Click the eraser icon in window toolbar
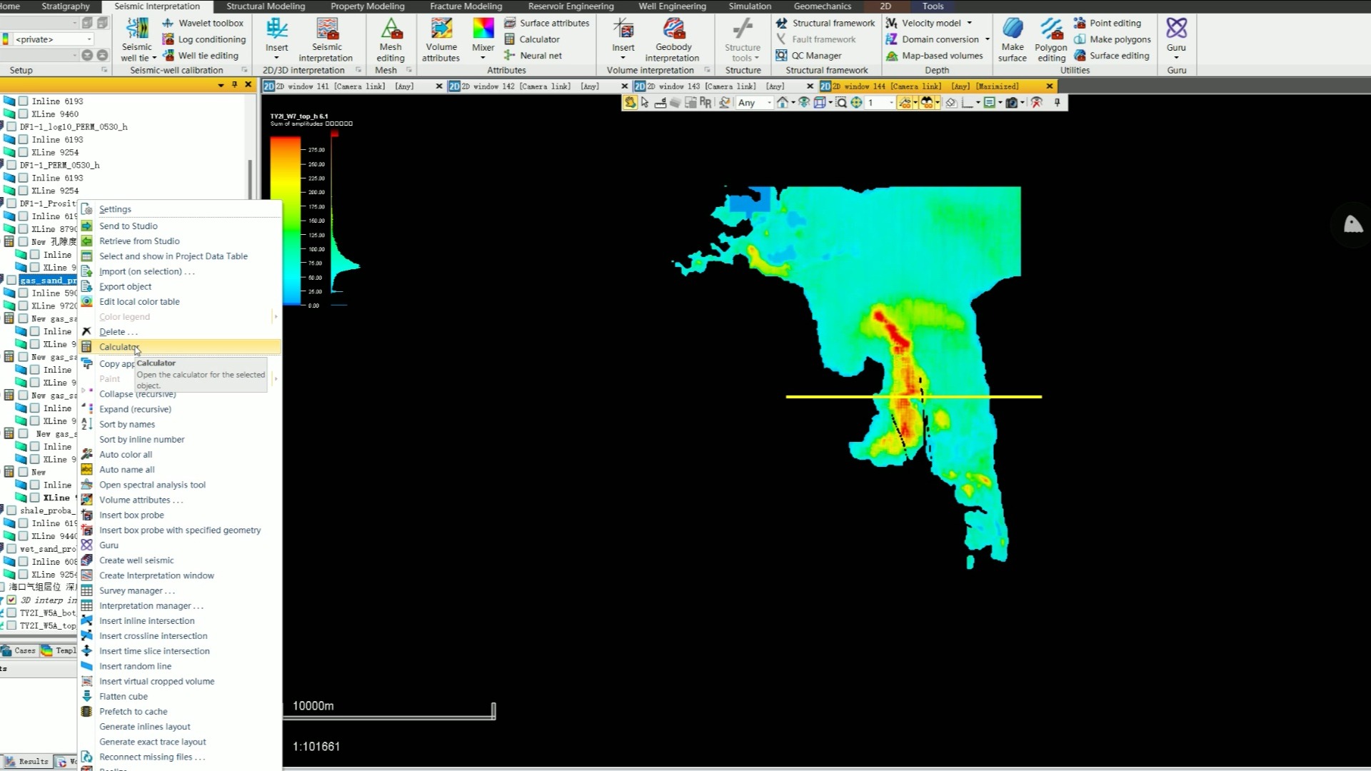This screenshot has height=771, width=1371. click(951, 103)
